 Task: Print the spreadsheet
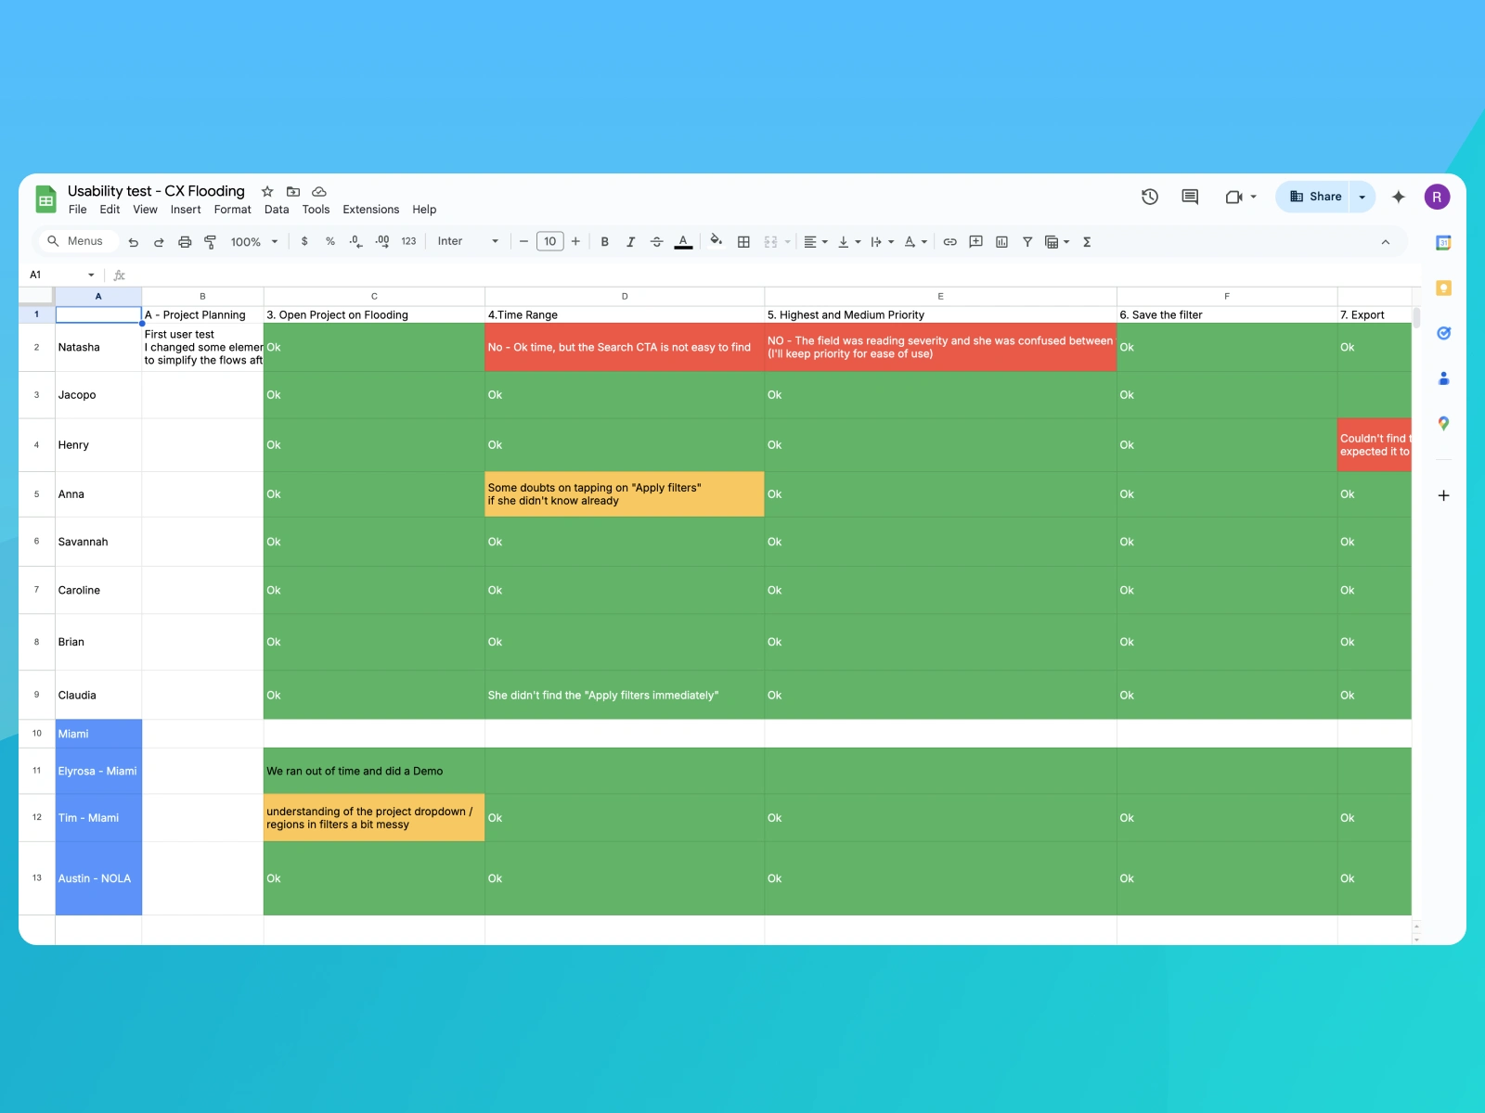[x=185, y=242]
